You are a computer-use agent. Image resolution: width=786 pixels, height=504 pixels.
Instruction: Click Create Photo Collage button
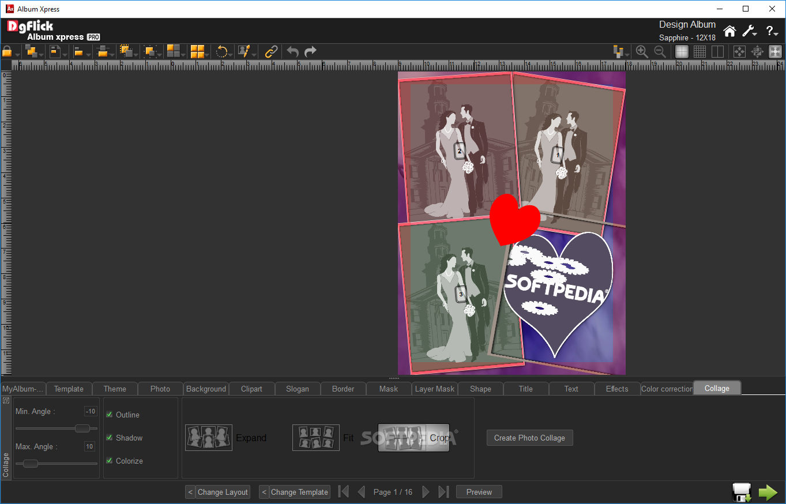point(529,438)
